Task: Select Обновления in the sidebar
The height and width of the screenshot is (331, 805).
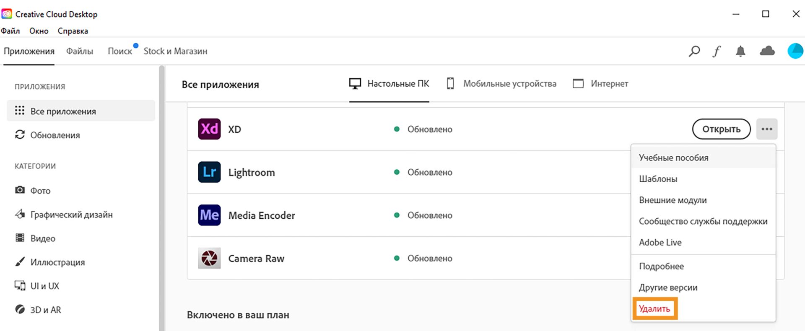Action: [x=55, y=135]
